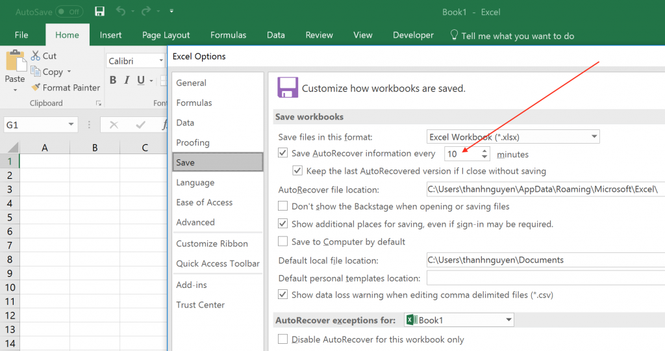Switch to the Developer ribbon tab
Image resolution: width=665 pixels, height=351 pixels.
[x=413, y=35]
